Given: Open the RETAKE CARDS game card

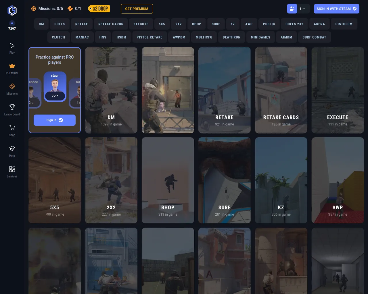Looking at the screenshot, I should click(x=281, y=90).
